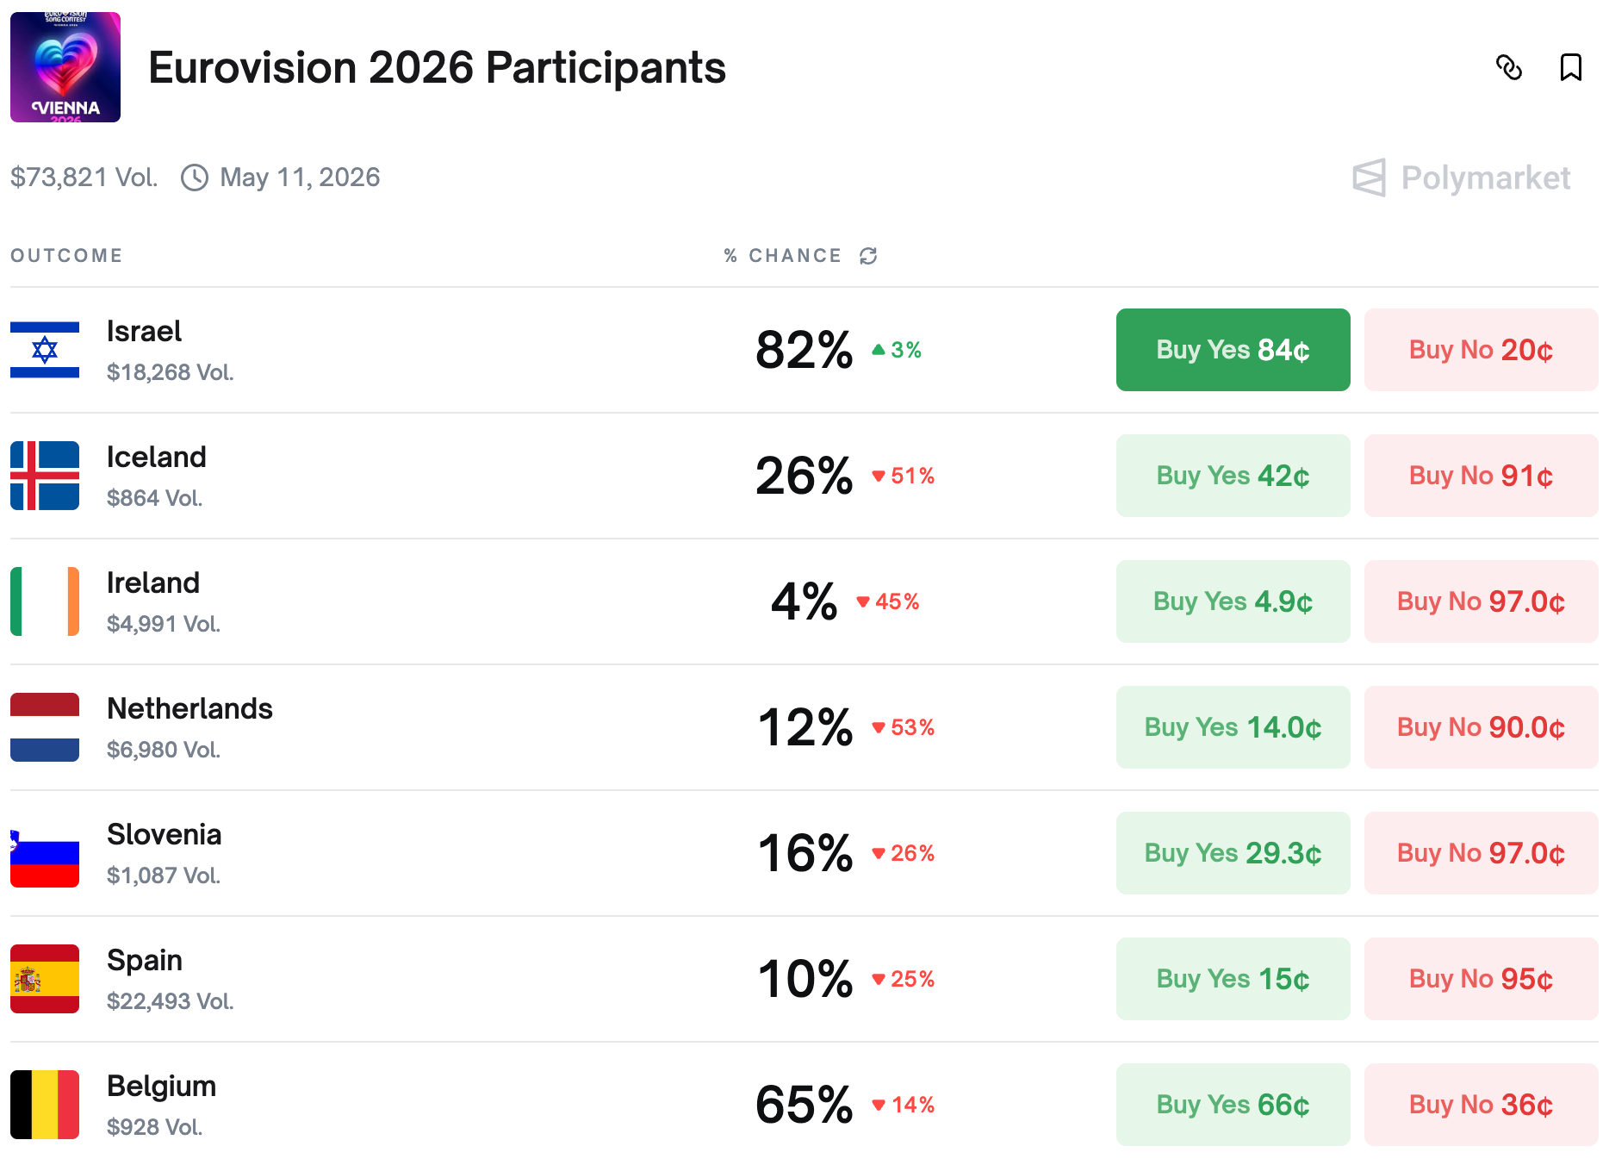Buy No for Slovenia at 97.0¢

(x=1481, y=853)
